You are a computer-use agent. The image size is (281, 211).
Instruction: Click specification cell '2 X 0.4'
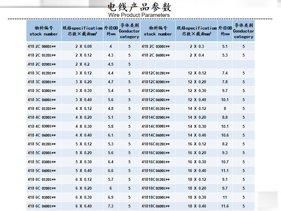[197, 55]
